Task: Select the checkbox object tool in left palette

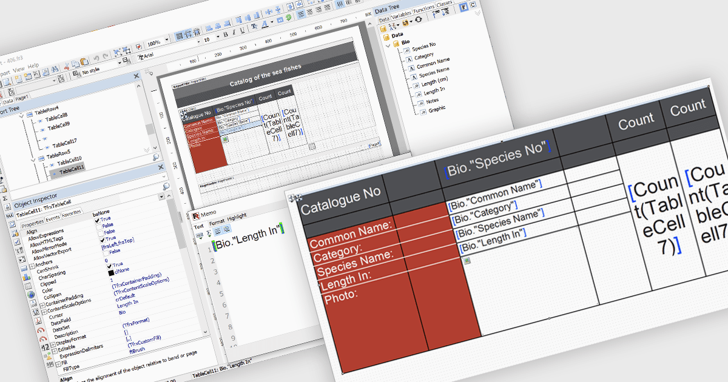Action: point(17,242)
